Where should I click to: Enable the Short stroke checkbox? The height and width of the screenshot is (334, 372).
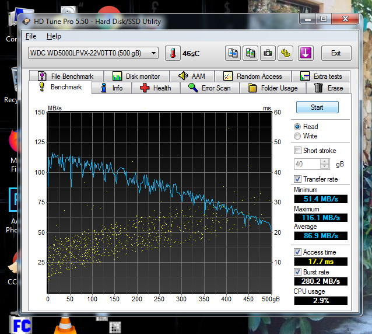297,151
